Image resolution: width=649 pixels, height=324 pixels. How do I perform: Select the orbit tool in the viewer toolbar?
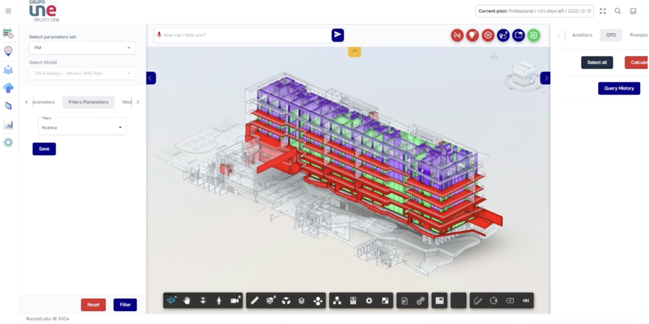click(x=171, y=301)
